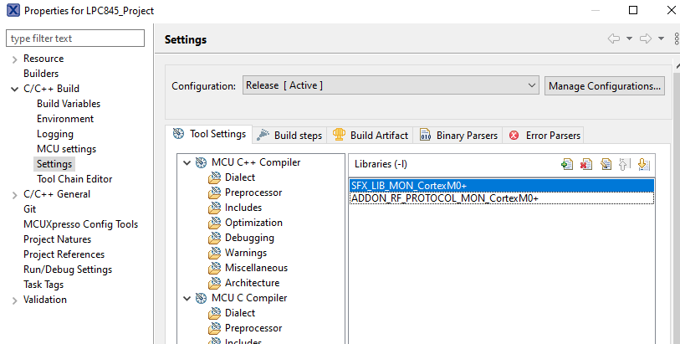Expand the C/C++ General node
The image size is (680, 344).
14,194
